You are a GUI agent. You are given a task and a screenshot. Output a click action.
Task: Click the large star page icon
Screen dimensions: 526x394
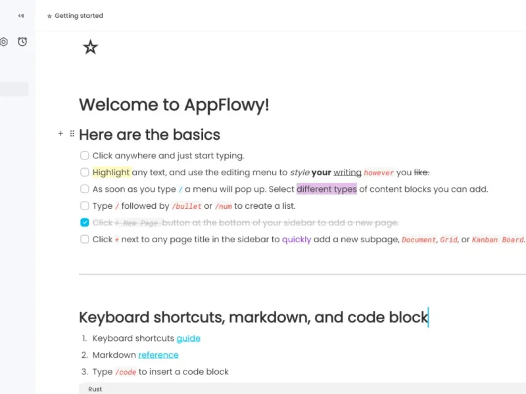point(90,47)
